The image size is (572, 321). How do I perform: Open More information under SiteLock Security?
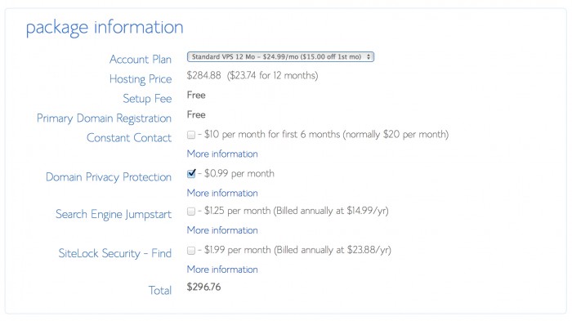pos(222,270)
